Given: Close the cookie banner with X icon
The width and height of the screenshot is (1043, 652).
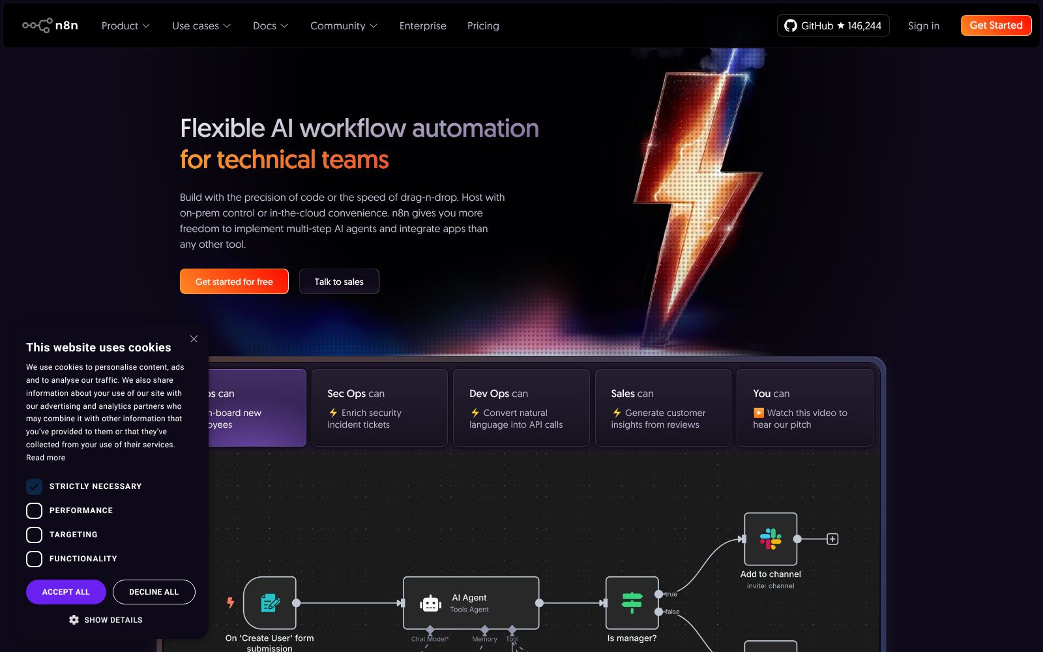Looking at the screenshot, I should click(x=194, y=339).
